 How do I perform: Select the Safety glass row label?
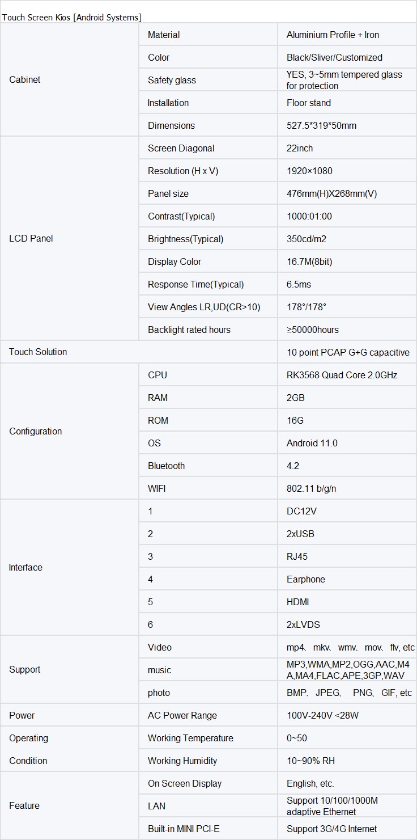(x=172, y=80)
